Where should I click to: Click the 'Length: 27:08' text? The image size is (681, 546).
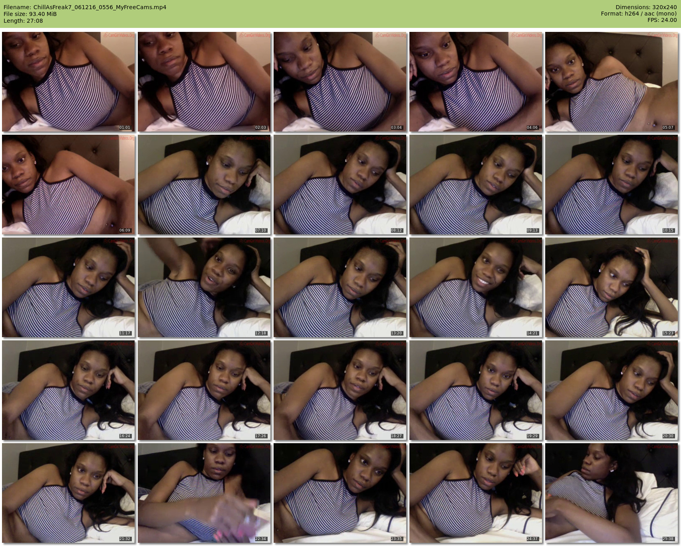[23, 21]
